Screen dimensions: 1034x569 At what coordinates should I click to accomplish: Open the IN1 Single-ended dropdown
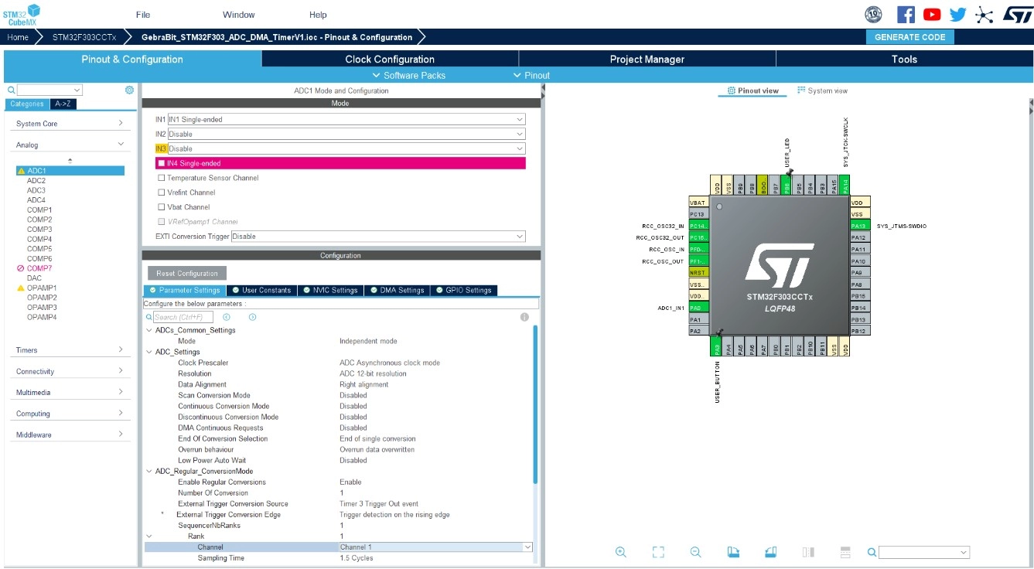point(346,119)
